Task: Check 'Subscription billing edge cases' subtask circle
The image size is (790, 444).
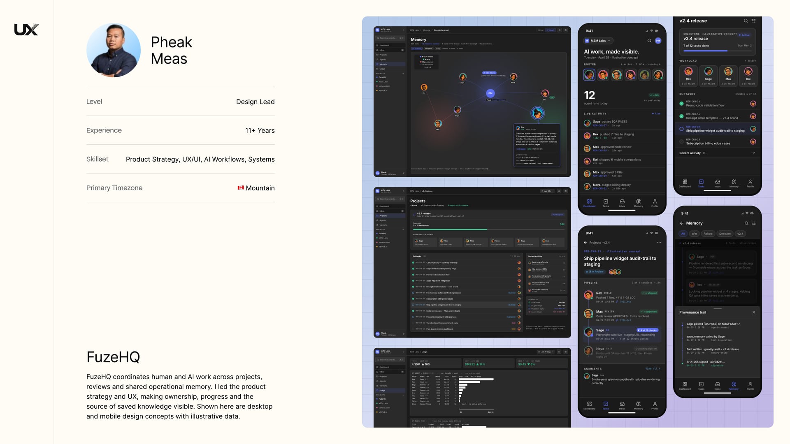Action: tap(681, 142)
